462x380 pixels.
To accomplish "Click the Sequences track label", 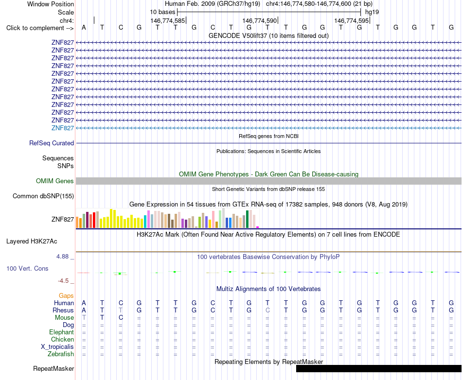I will click(x=58, y=158).
